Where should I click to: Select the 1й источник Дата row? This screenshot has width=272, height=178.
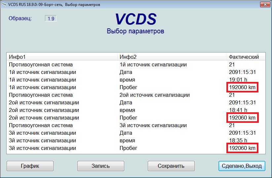coord(136,72)
